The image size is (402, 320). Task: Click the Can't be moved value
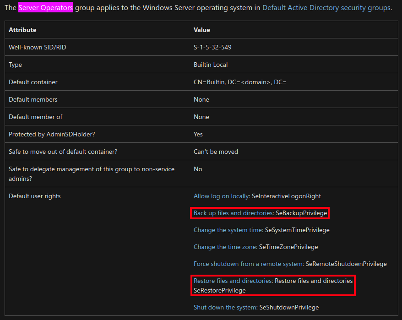coord(216,152)
